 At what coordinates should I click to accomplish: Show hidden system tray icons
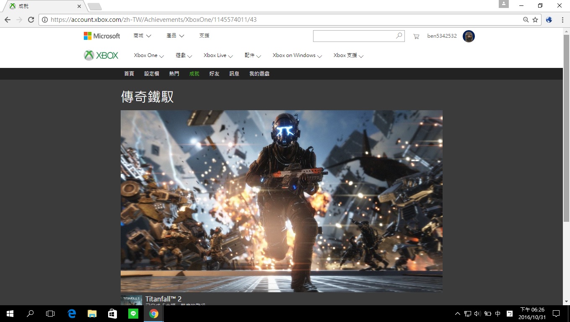point(457,314)
